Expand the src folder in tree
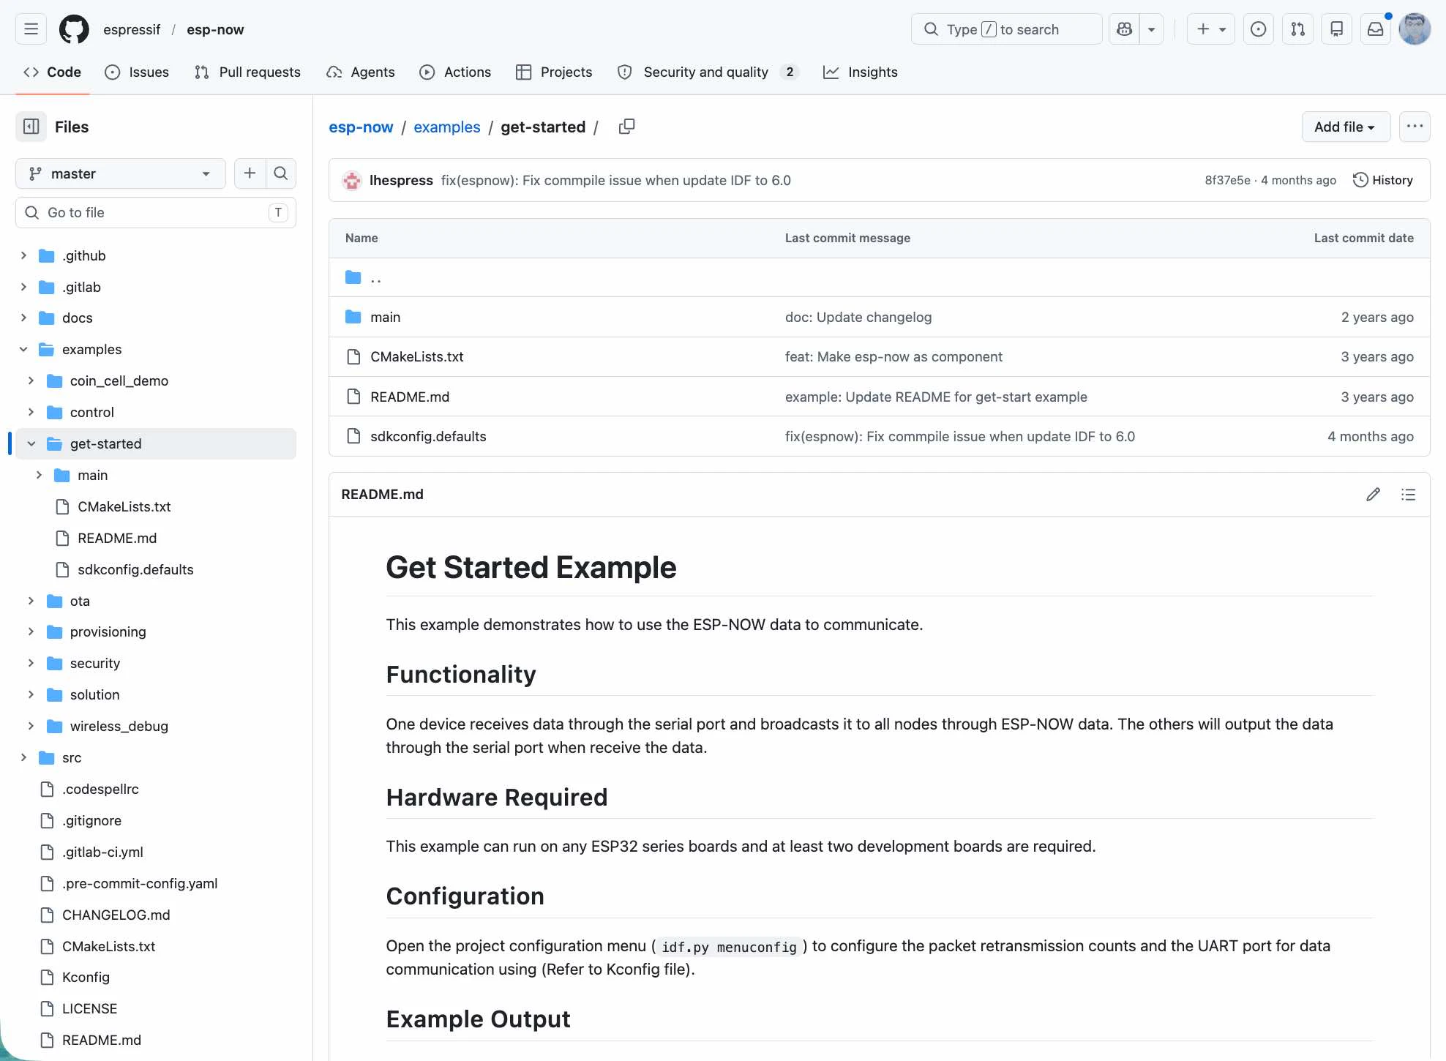The width and height of the screenshot is (1446, 1061). point(23,757)
